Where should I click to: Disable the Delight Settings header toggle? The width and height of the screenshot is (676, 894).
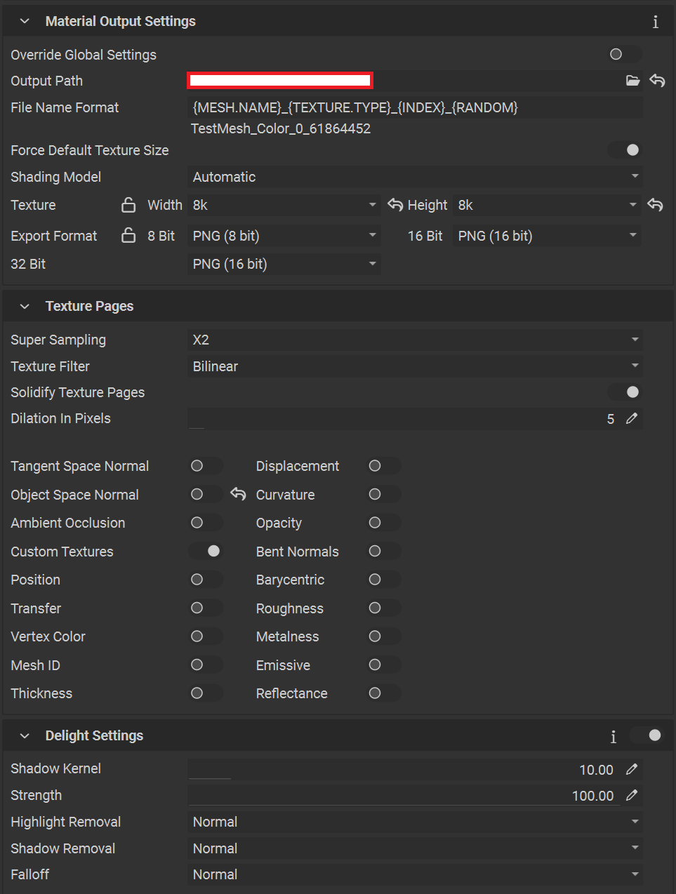point(647,735)
